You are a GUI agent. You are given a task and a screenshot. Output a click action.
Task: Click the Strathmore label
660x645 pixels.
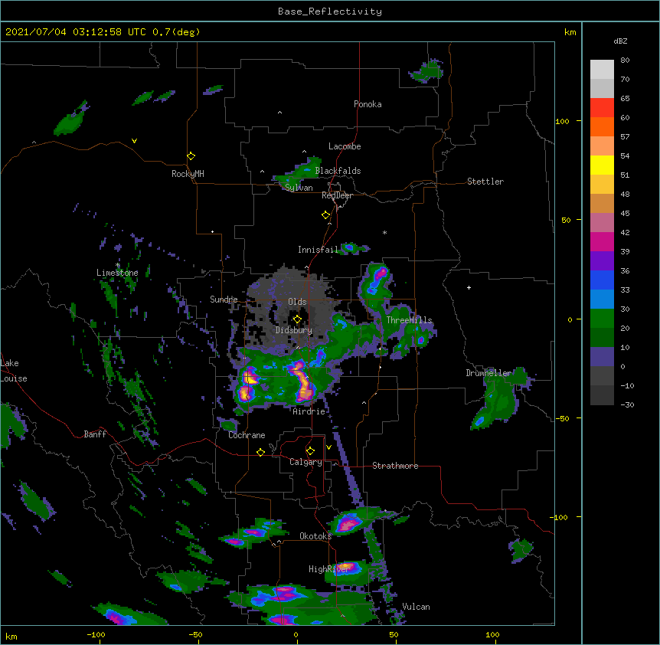point(395,466)
